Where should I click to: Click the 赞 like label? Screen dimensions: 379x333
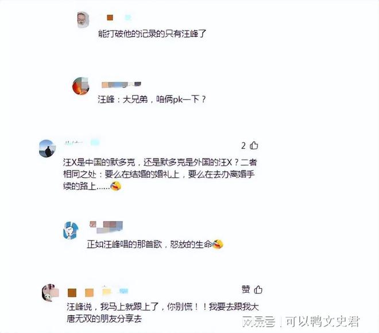click(246, 289)
